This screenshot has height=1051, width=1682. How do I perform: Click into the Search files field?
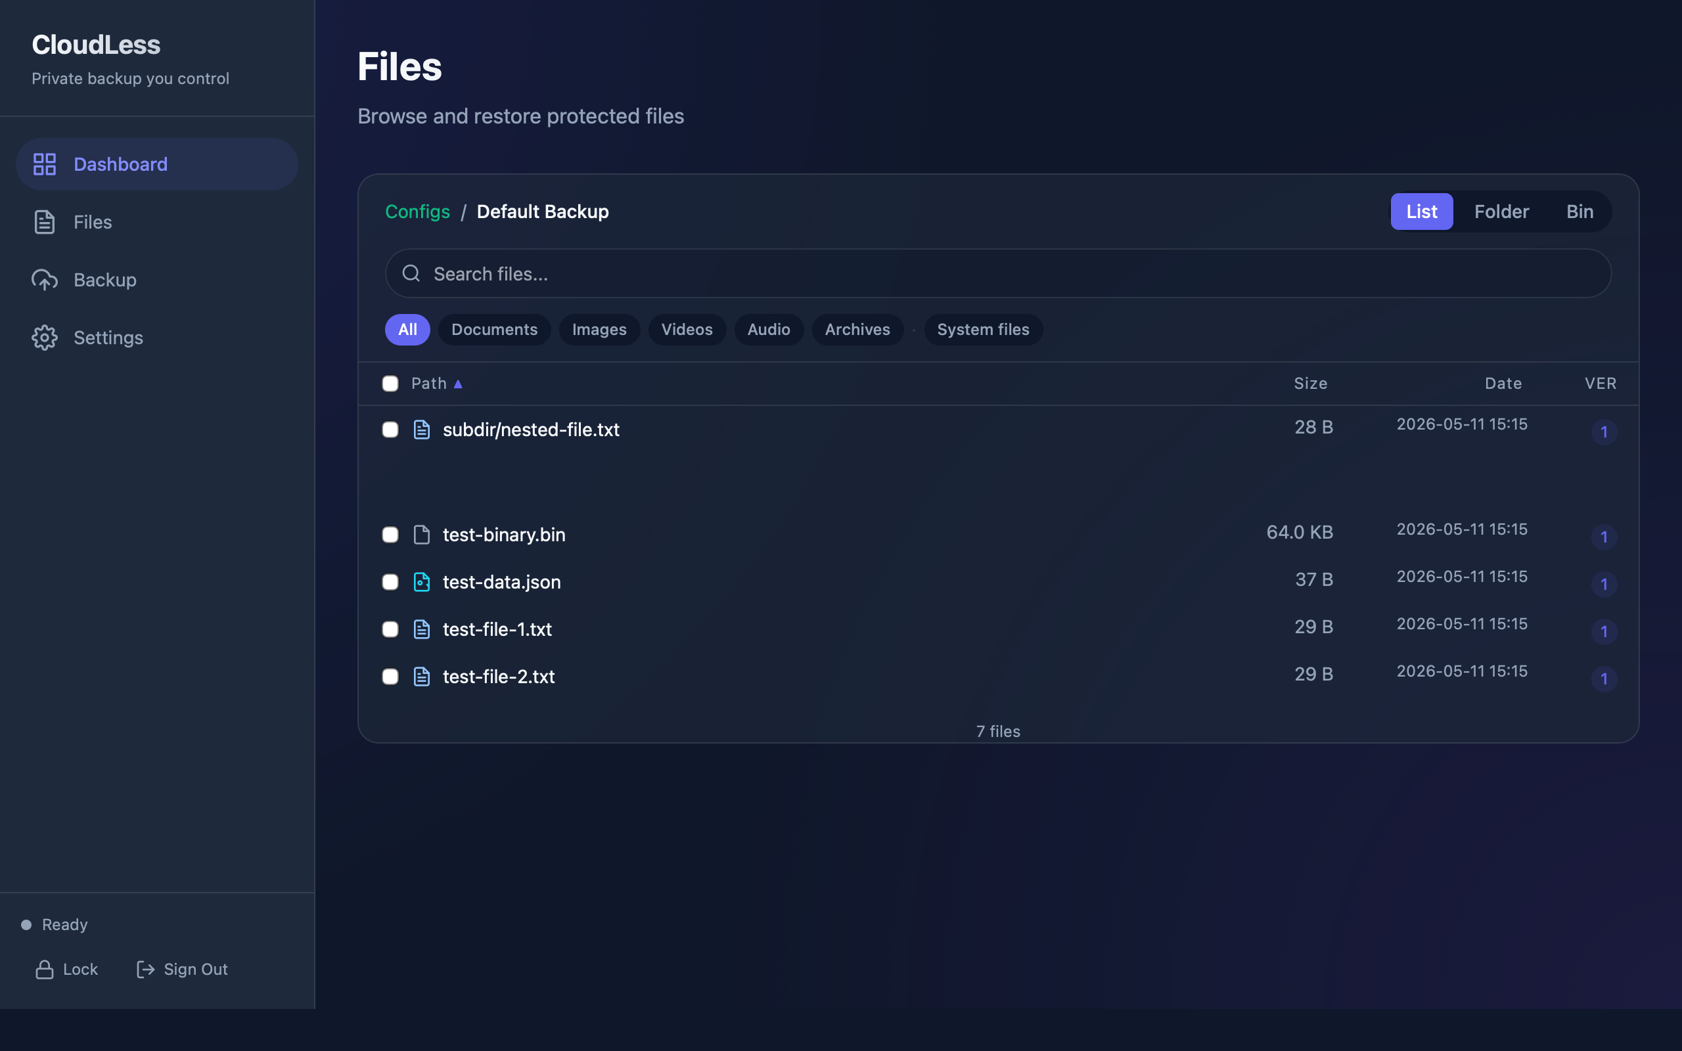(x=998, y=273)
